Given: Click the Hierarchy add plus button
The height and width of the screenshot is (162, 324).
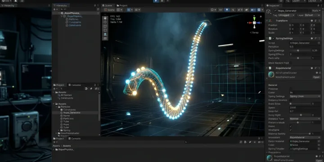Looking at the screenshot, I should click(54, 9).
